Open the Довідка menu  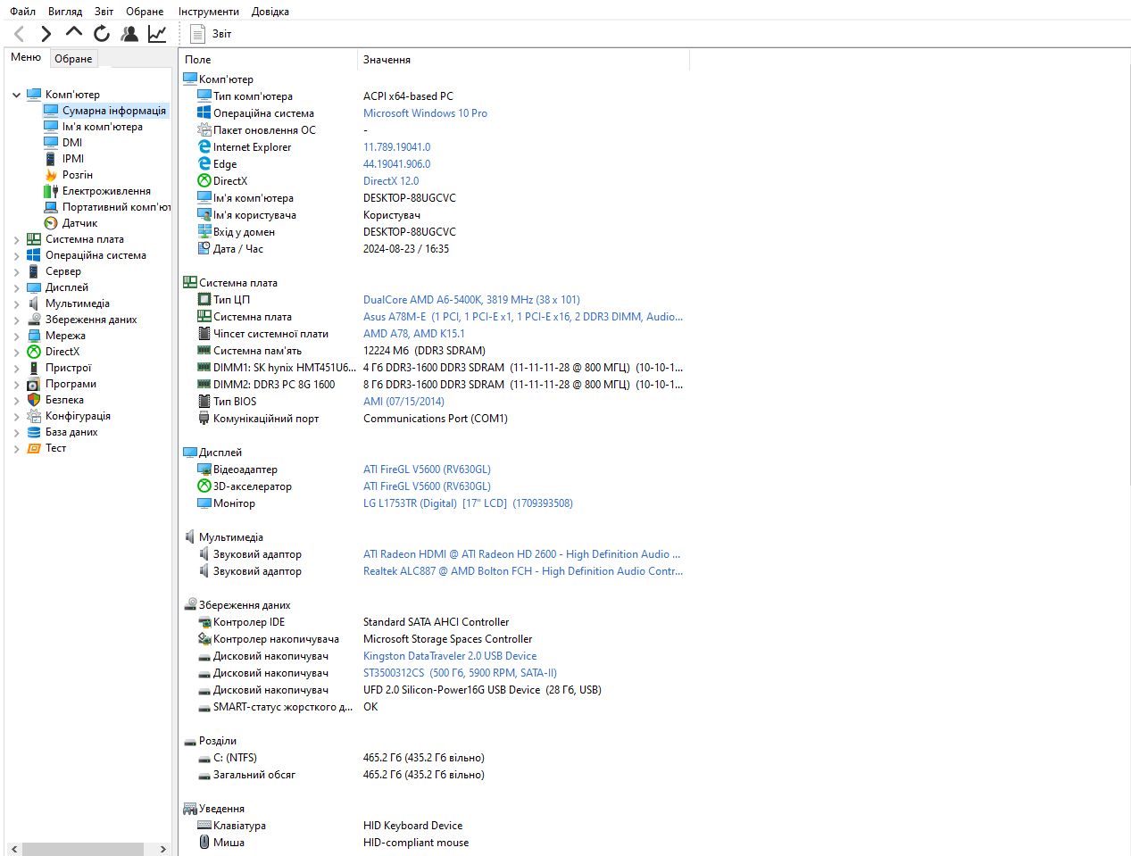click(x=270, y=12)
